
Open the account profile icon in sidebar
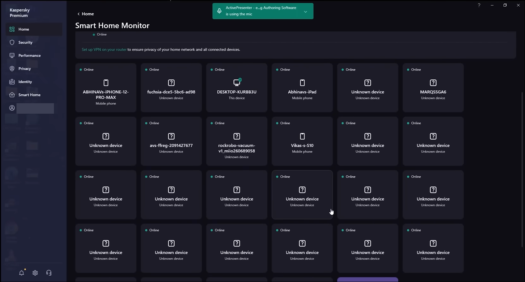pyautogui.click(x=12, y=108)
